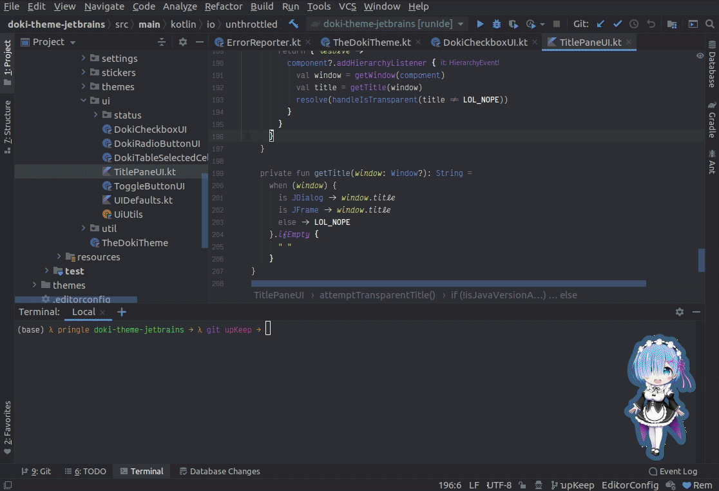The height and width of the screenshot is (491, 719).
Task: Open the Refactor menu
Action: pyautogui.click(x=224, y=6)
